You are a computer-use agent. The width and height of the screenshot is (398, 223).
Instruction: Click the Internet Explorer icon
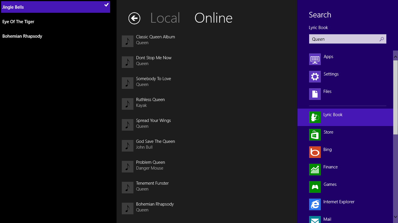(x=315, y=204)
